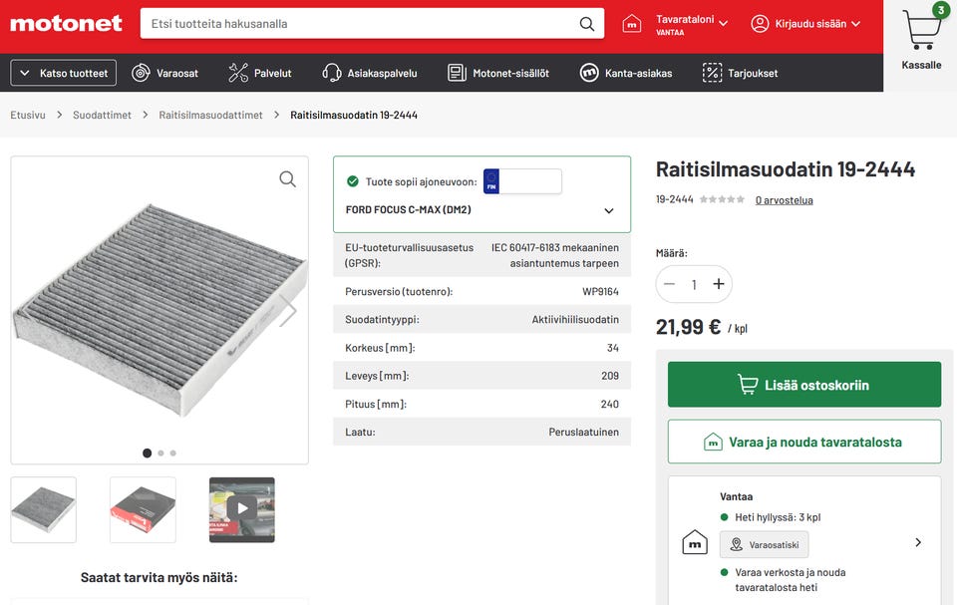Open the Palvelut menu
The height and width of the screenshot is (605, 957).
click(x=260, y=74)
